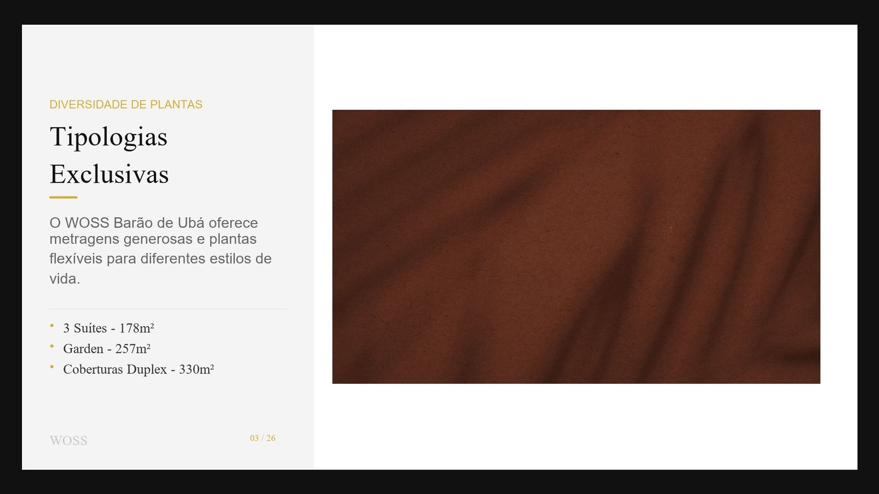Click white area above the brown image
Screen dimensions: 879x494
pyautogui.click(x=576, y=67)
